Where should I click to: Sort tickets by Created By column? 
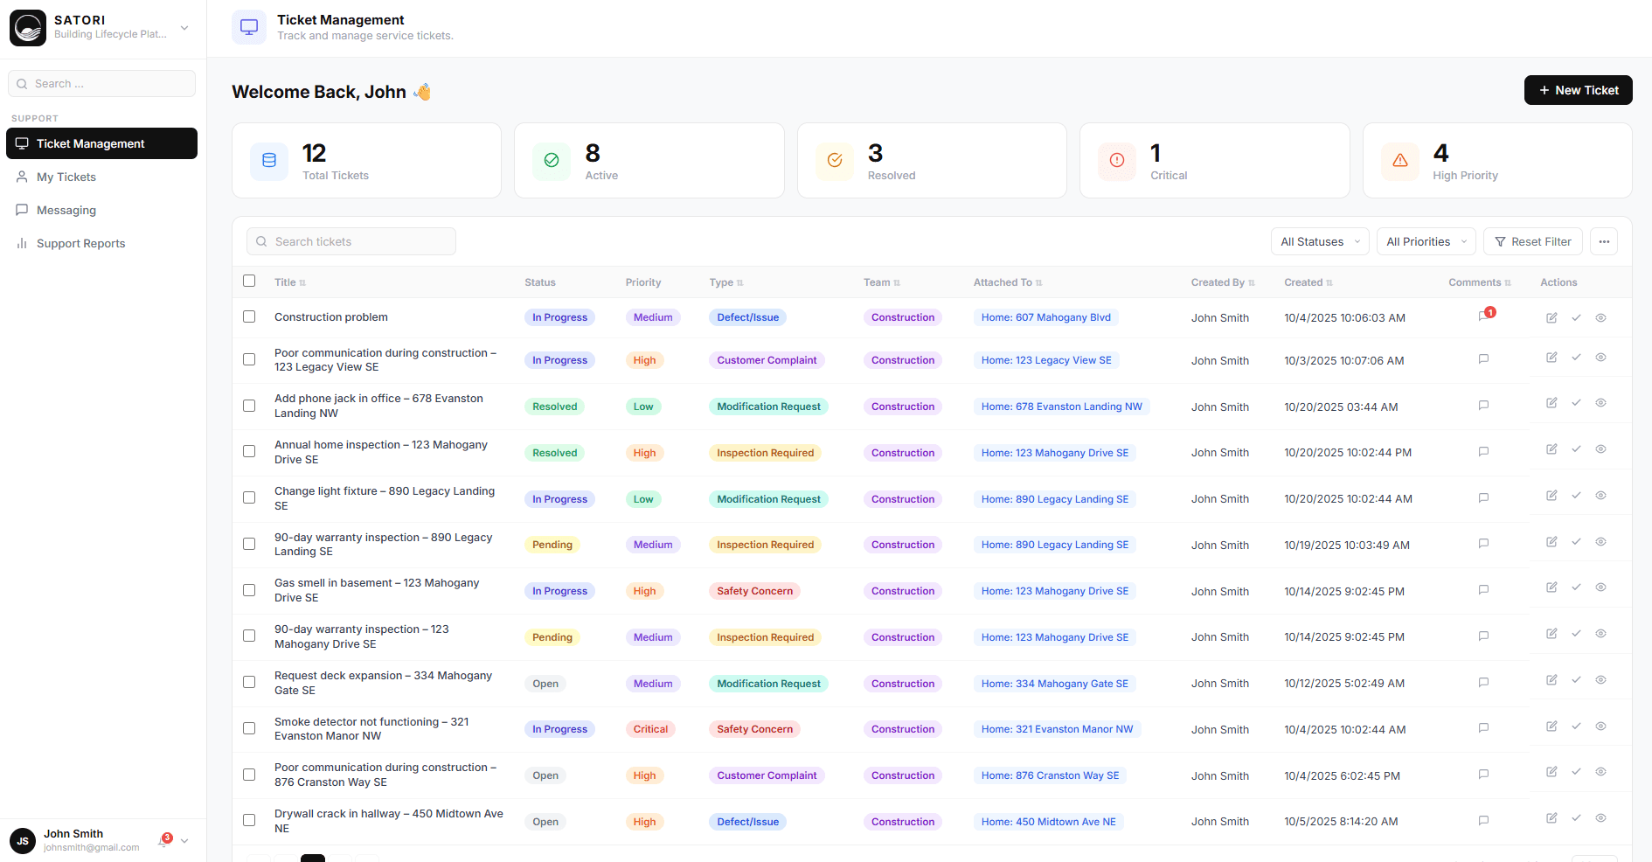1223,282
